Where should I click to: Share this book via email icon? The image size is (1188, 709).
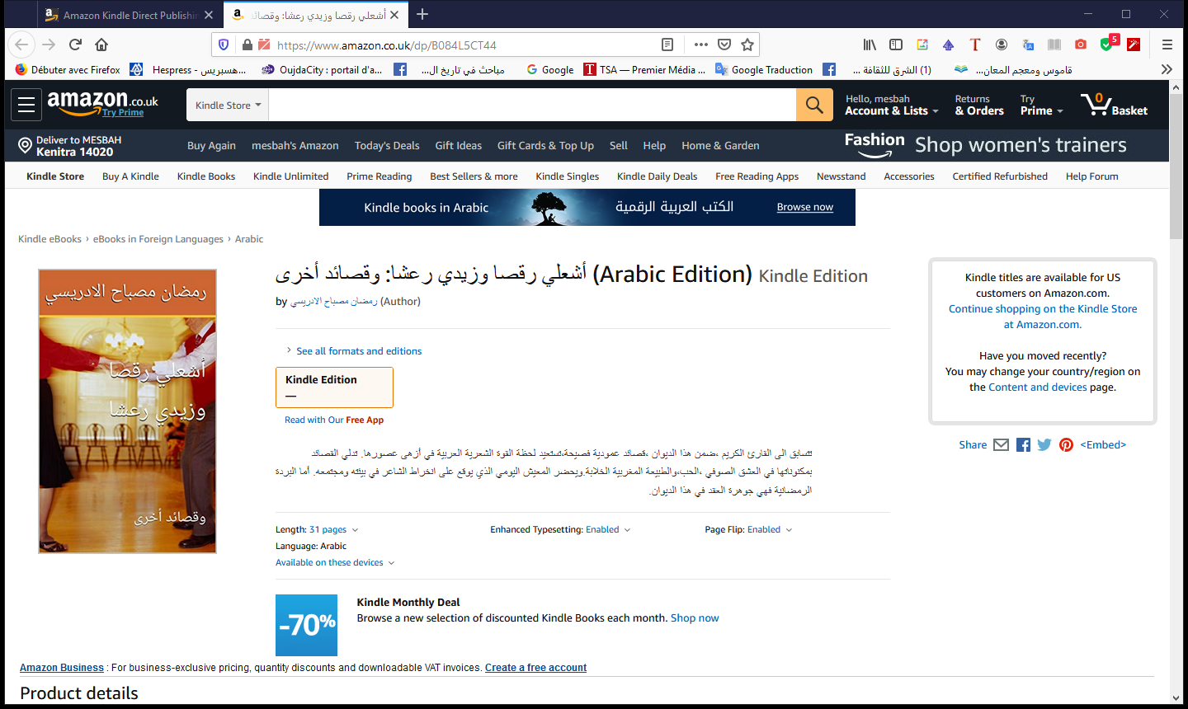1001,445
